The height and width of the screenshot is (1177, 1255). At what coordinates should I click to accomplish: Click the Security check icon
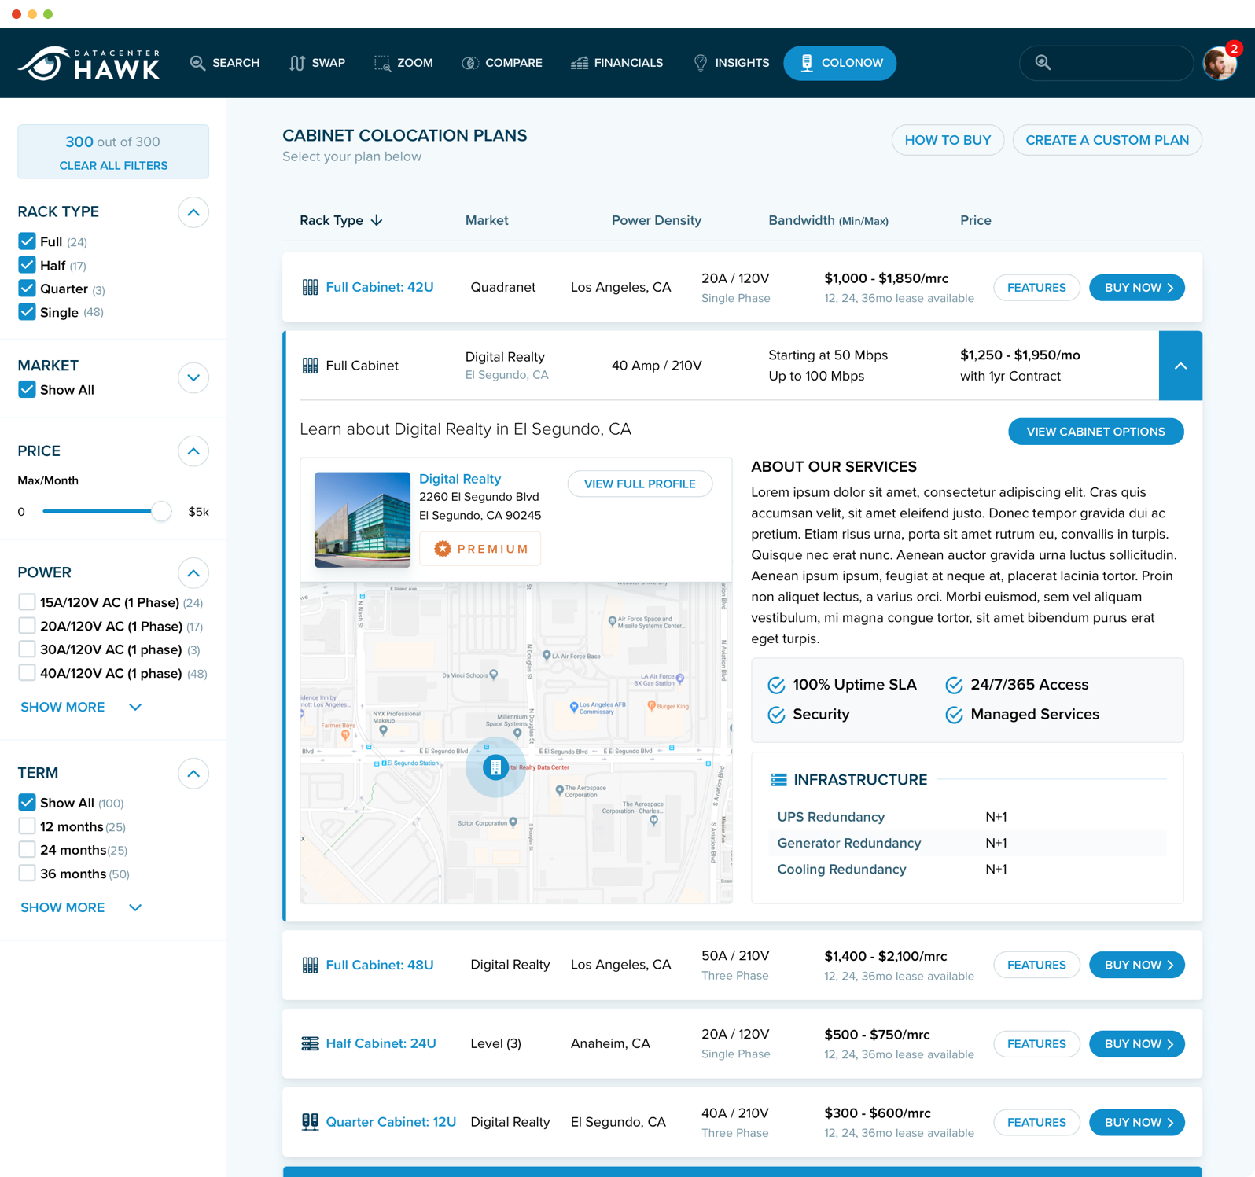[x=776, y=715]
